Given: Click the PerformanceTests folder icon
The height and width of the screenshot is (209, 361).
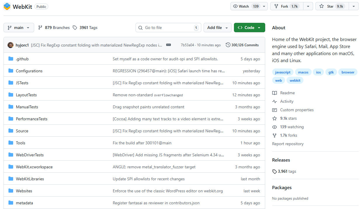Looking at the screenshot, I should point(11,119).
